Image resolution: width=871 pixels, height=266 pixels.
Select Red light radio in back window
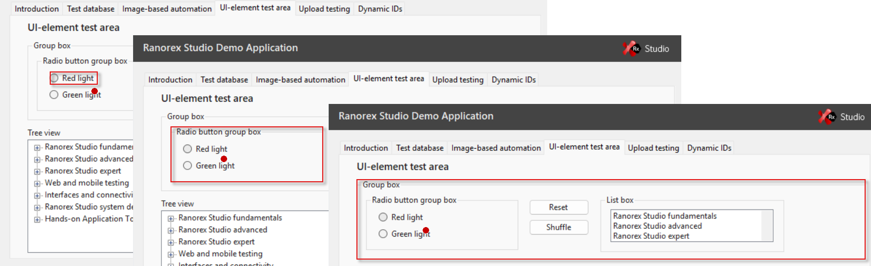54,78
